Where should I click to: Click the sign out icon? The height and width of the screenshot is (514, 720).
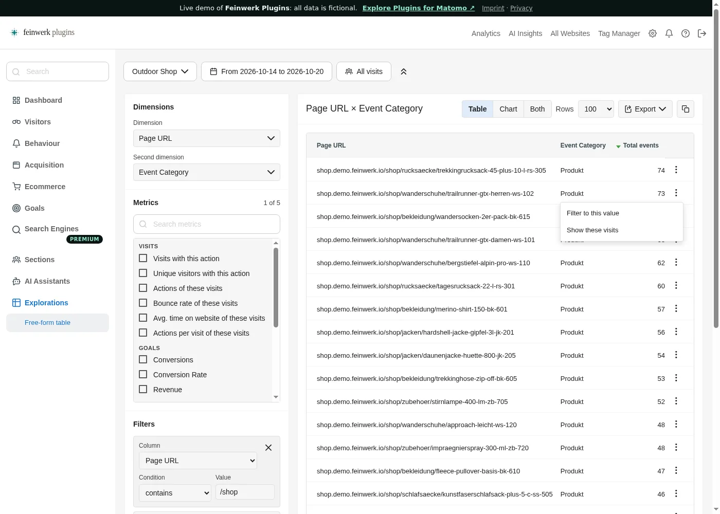(x=702, y=33)
